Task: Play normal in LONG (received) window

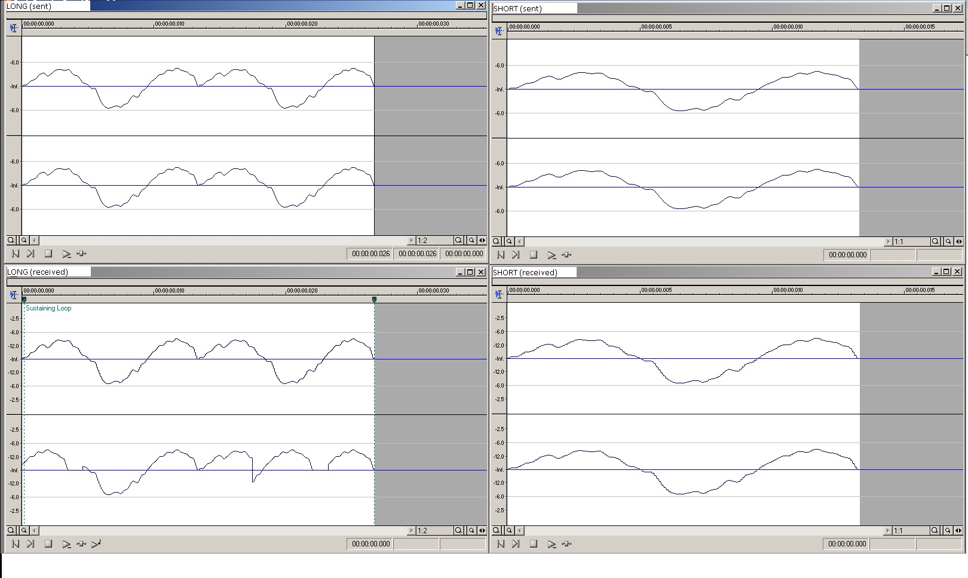Action: coord(66,544)
